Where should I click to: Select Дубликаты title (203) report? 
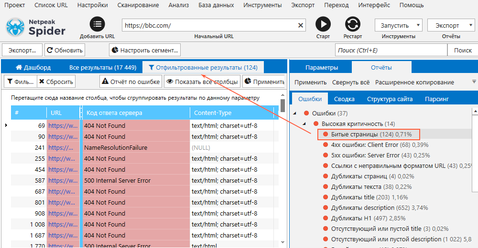[369, 197]
